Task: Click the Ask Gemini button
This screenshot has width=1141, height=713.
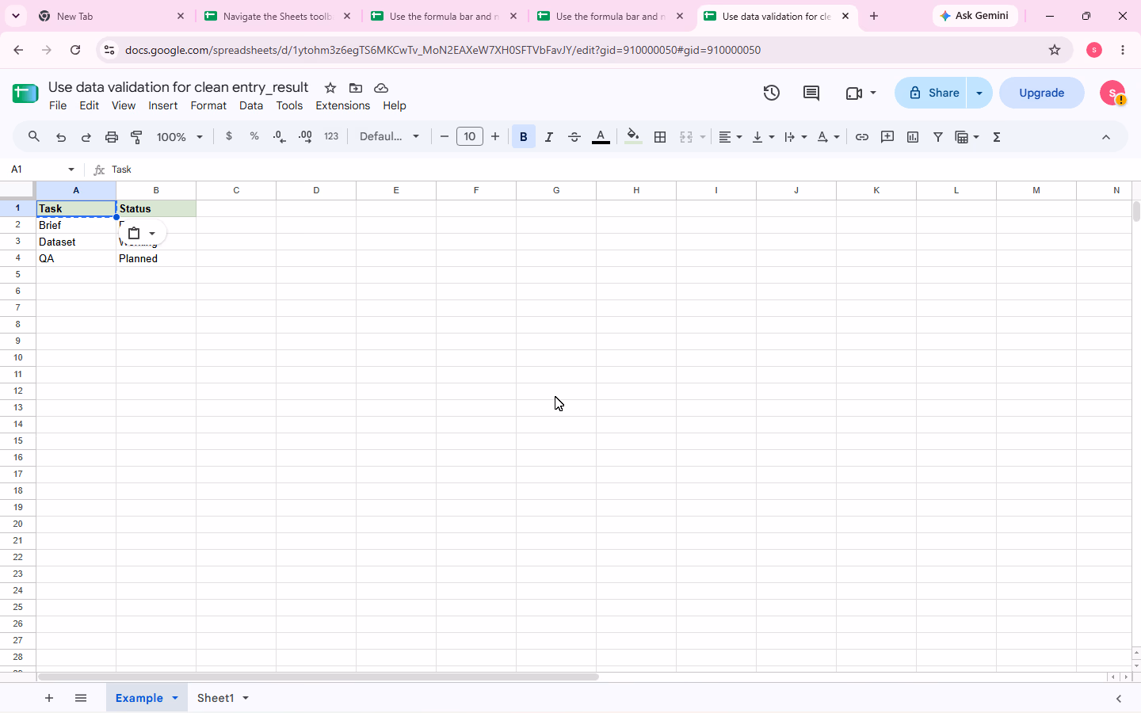Action: [975, 16]
